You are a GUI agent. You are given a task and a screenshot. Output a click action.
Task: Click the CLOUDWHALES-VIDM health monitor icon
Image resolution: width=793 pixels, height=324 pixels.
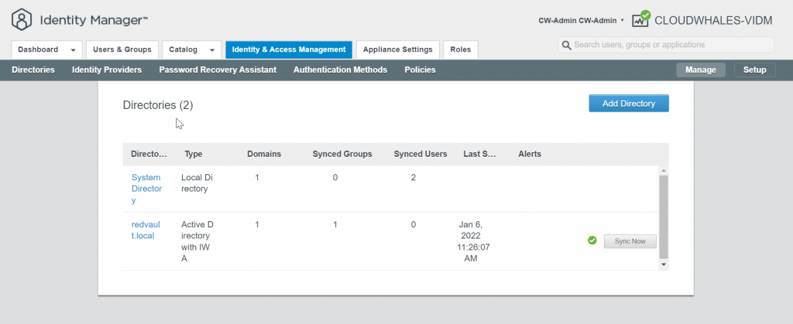[x=640, y=19]
